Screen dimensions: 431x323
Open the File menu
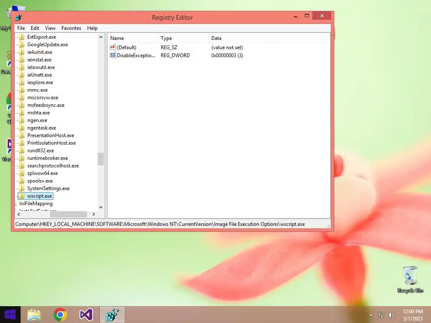(21, 28)
